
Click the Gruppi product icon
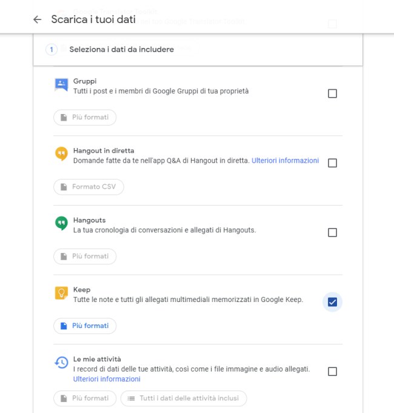point(61,85)
